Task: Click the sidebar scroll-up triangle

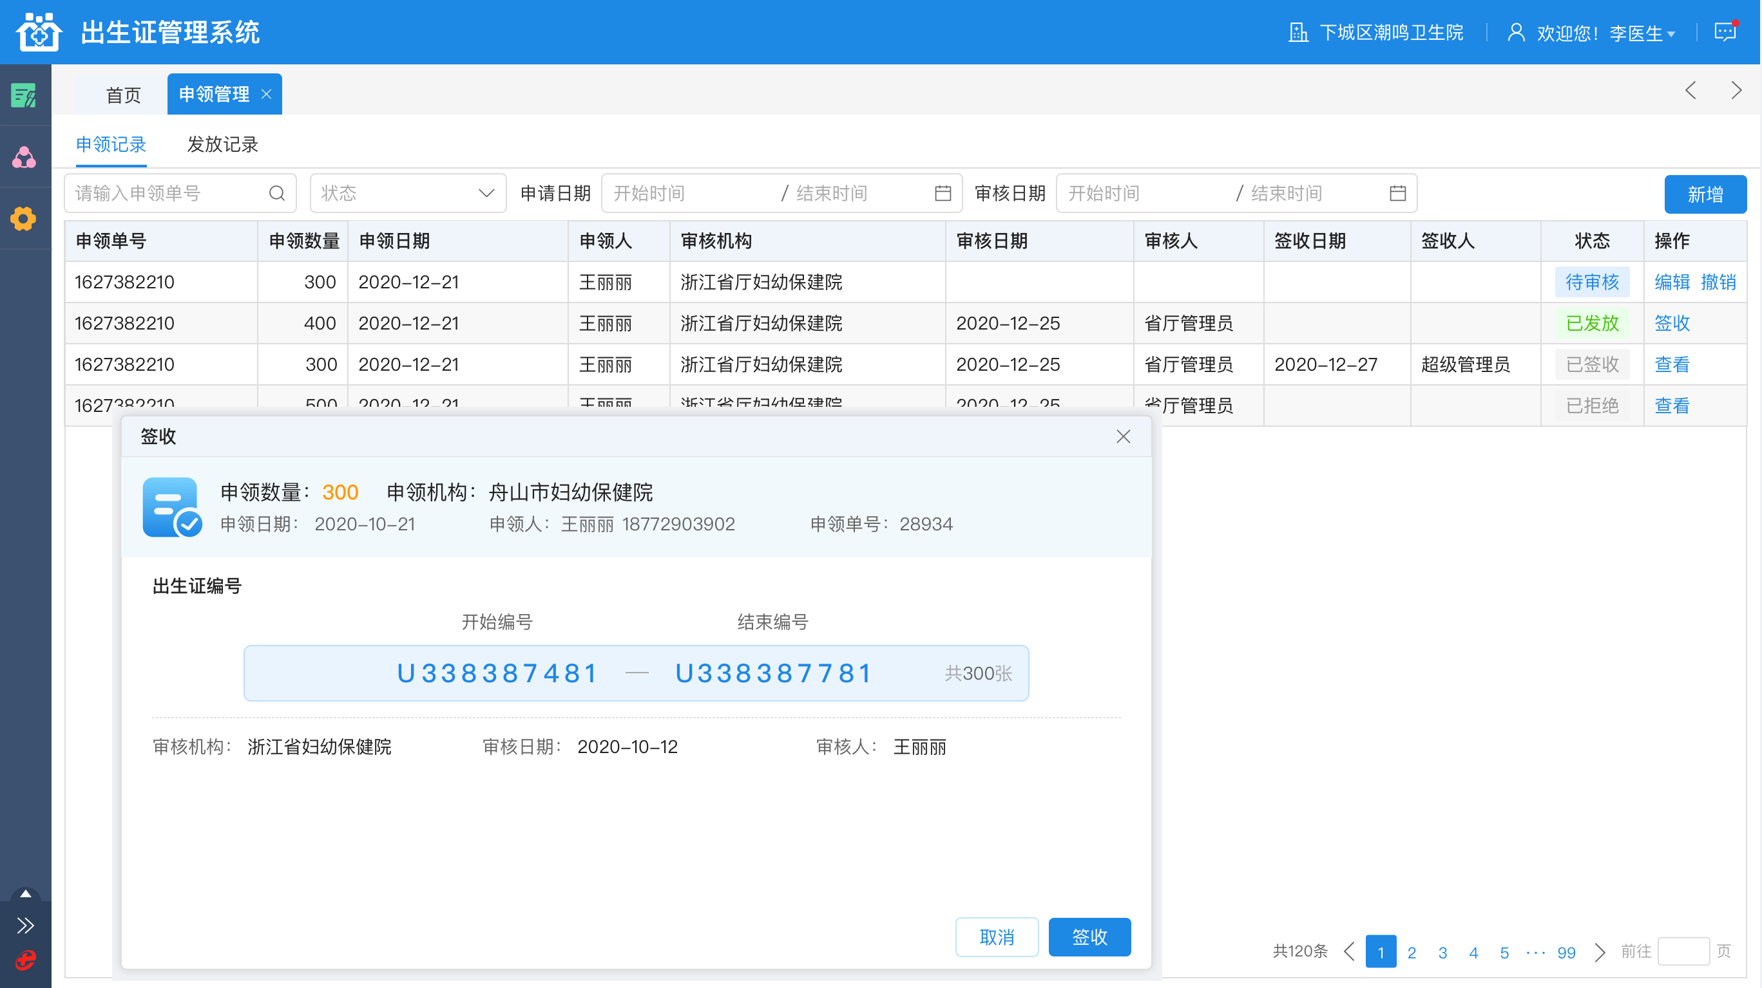Action: click(25, 894)
